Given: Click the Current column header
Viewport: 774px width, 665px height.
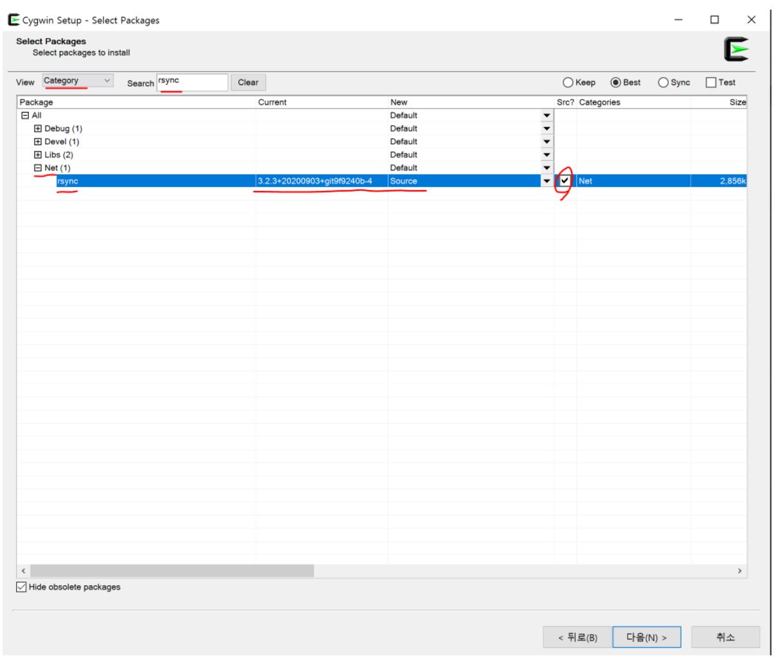Looking at the screenshot, I should tap(322, 102).
